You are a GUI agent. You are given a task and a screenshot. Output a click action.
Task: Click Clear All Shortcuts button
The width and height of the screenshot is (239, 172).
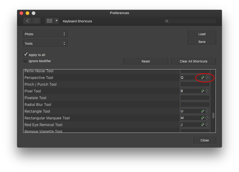(x=194, y=61)
